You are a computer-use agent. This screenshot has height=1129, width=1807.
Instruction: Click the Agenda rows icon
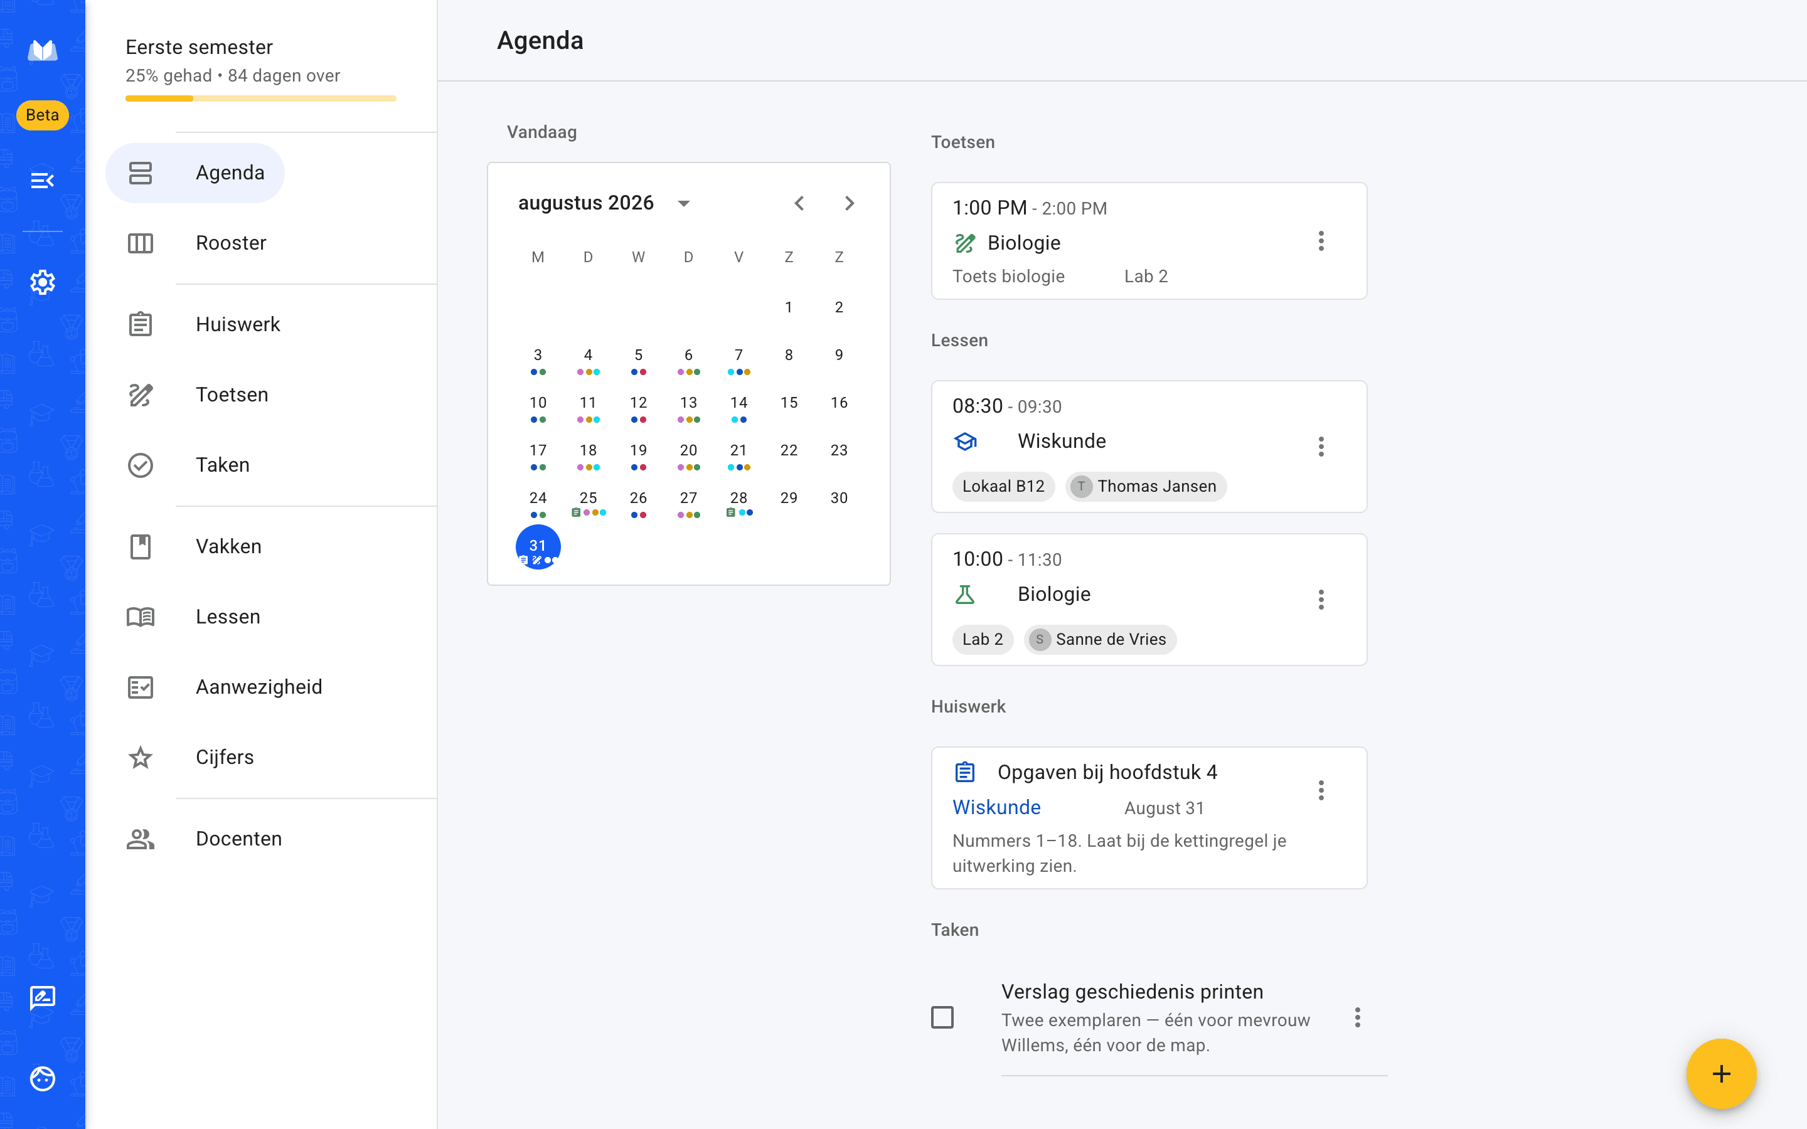[x=141, y=172]
